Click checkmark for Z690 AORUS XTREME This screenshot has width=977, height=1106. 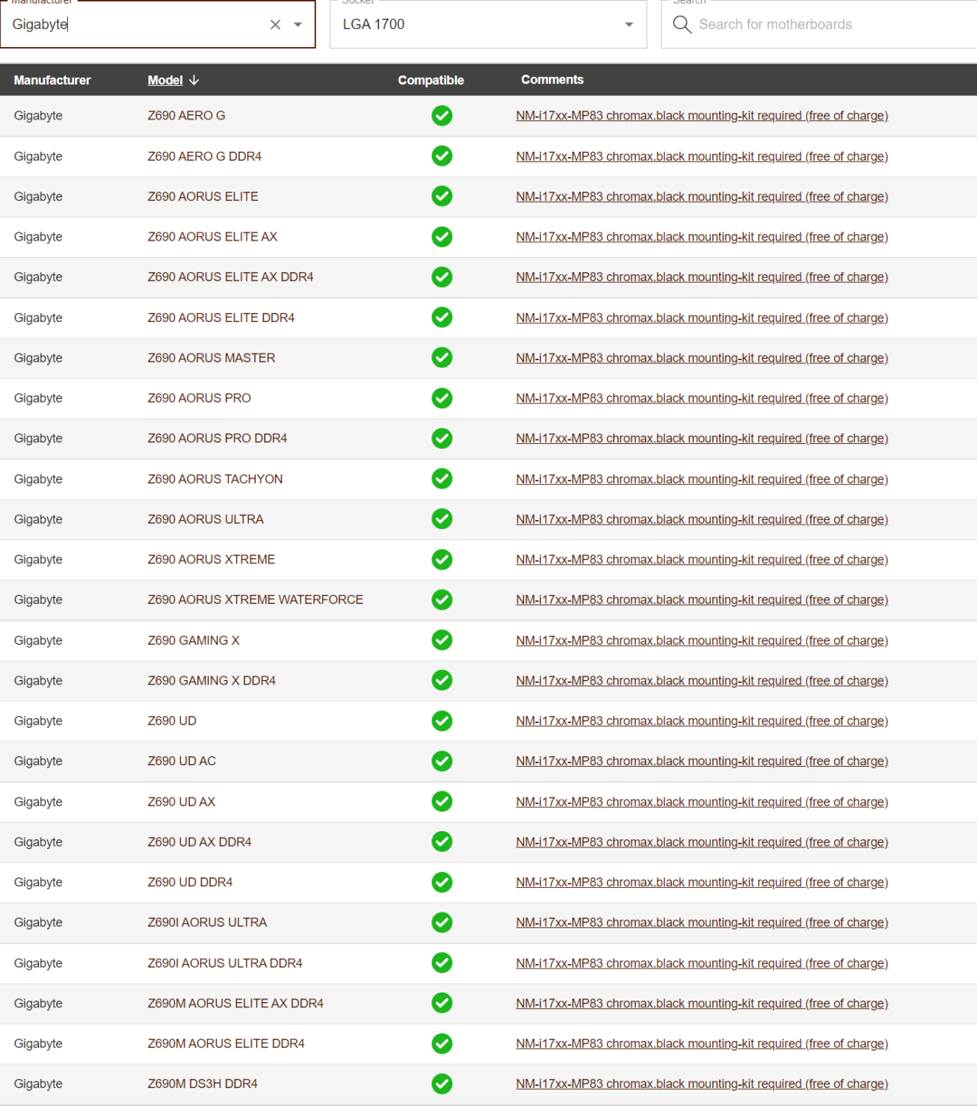[442, 560]
